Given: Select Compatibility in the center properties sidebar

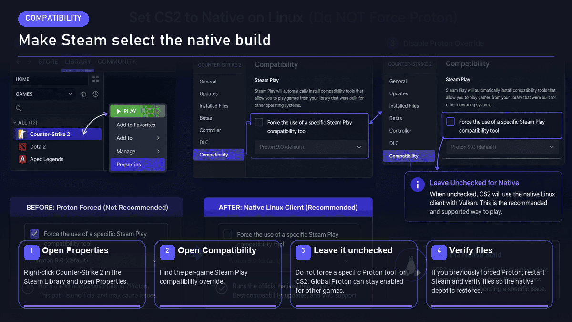Looking at the screenshot, I should tap(218, 155).
